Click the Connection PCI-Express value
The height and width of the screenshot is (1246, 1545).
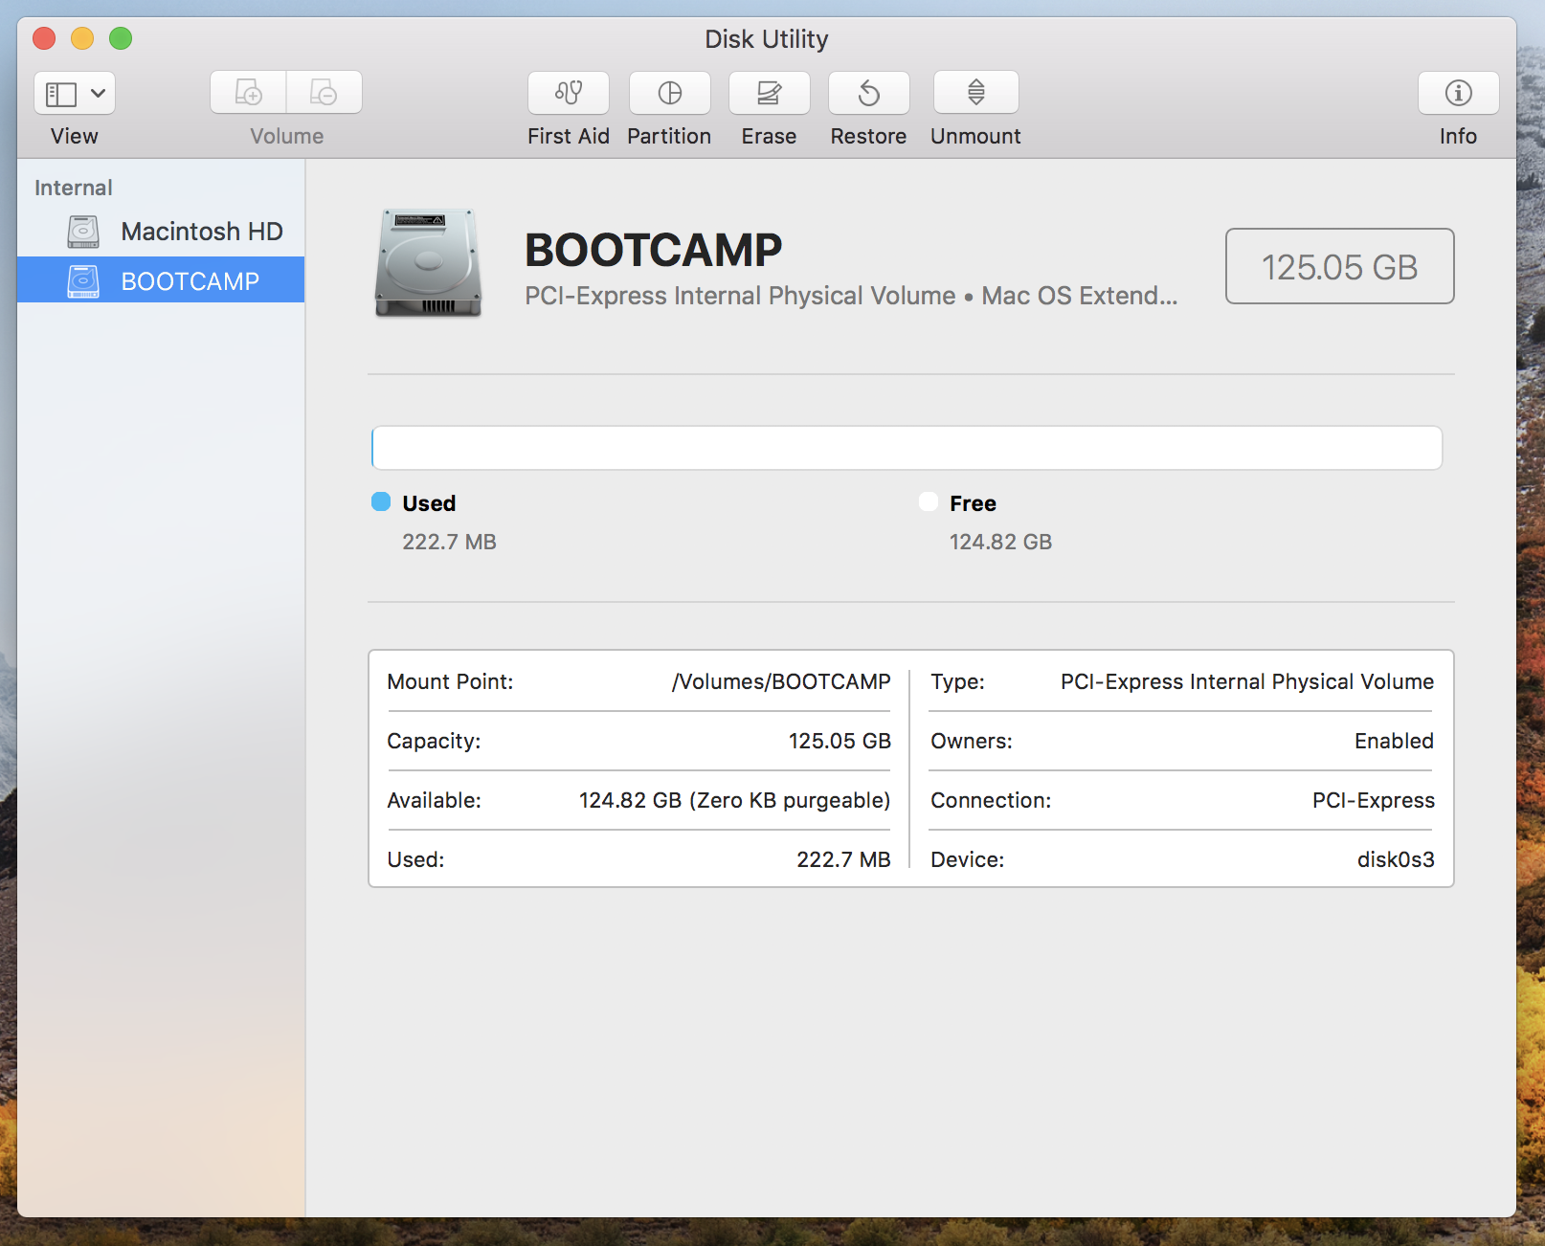pos(1374,800)
